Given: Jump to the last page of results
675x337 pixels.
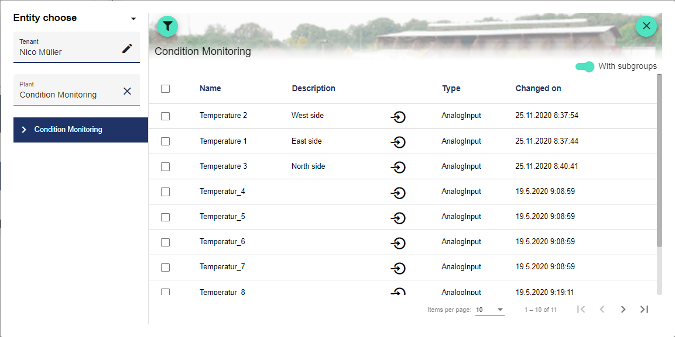Looking at the screenshot, I should pos(644,310).
